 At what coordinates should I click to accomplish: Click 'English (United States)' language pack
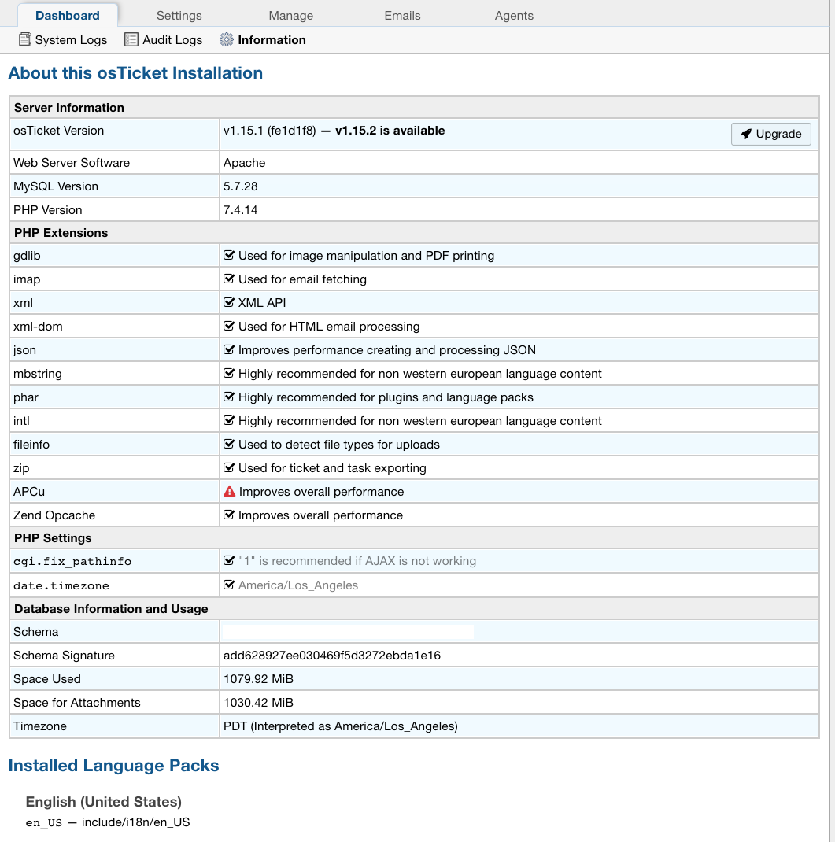coord(104,802)
